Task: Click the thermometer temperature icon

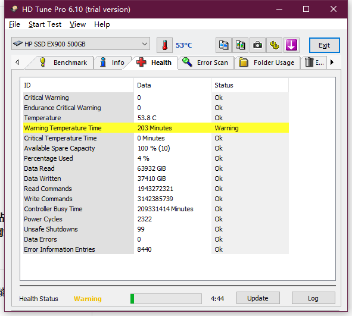Action: tap(164, 45)
